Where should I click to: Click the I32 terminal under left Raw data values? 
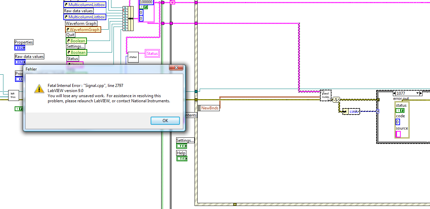(x=20, y=62)
